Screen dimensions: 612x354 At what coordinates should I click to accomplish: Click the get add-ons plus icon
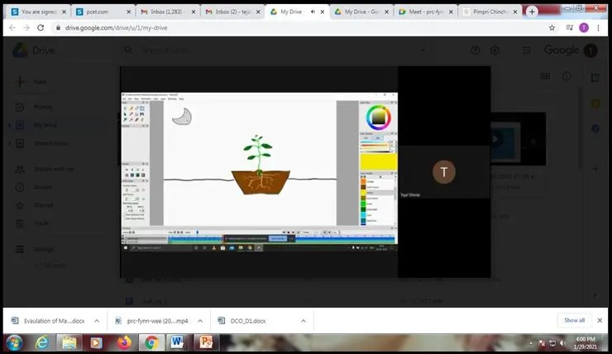pos(595,169)
